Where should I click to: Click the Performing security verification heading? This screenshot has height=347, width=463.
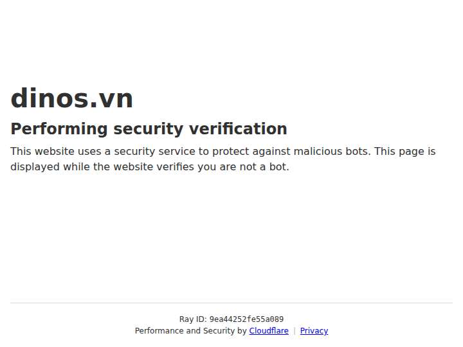(149, 129)
